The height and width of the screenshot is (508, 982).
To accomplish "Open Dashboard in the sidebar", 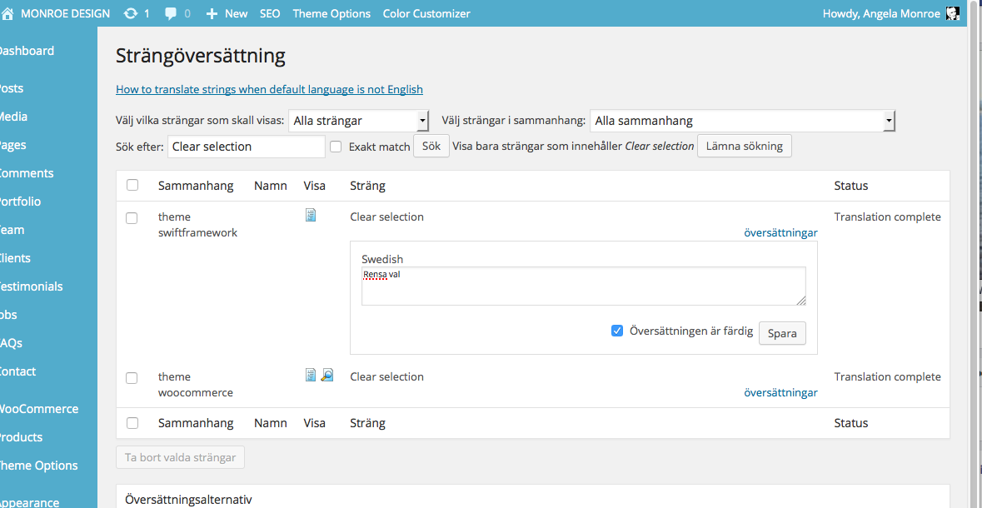I will [x=27, y=51].
